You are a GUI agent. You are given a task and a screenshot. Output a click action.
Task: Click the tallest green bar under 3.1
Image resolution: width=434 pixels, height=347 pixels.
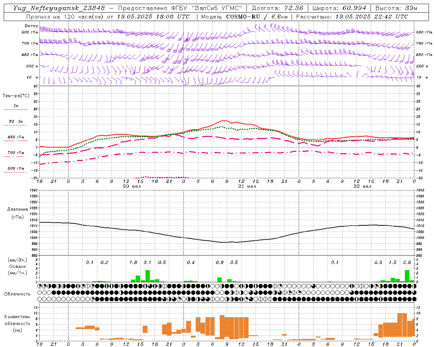tap(147, 276)
